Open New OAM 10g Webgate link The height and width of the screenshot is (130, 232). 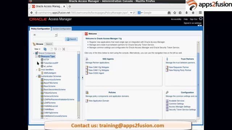coord(99,67)
